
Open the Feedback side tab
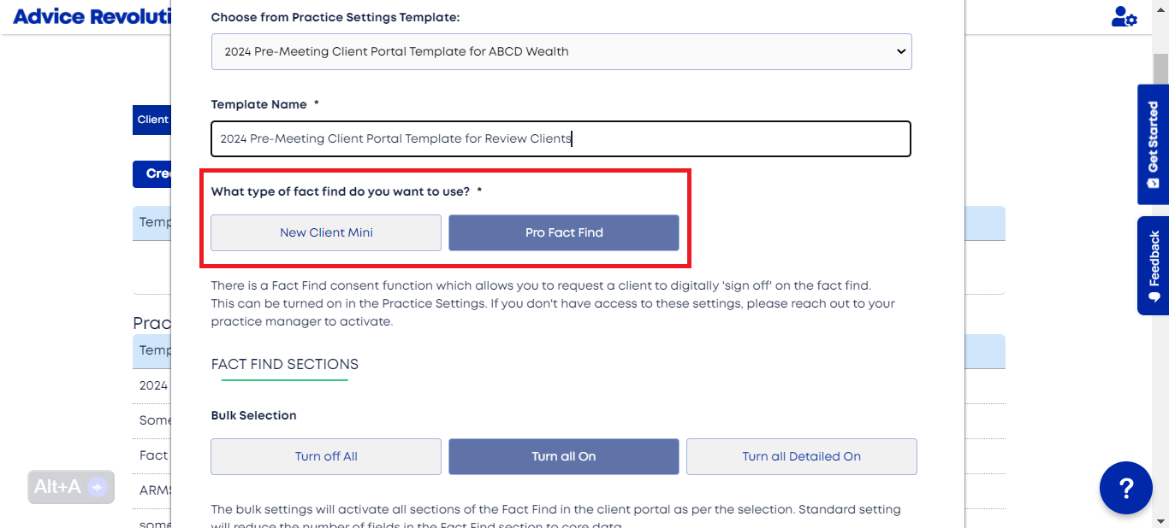point(1153,266)
